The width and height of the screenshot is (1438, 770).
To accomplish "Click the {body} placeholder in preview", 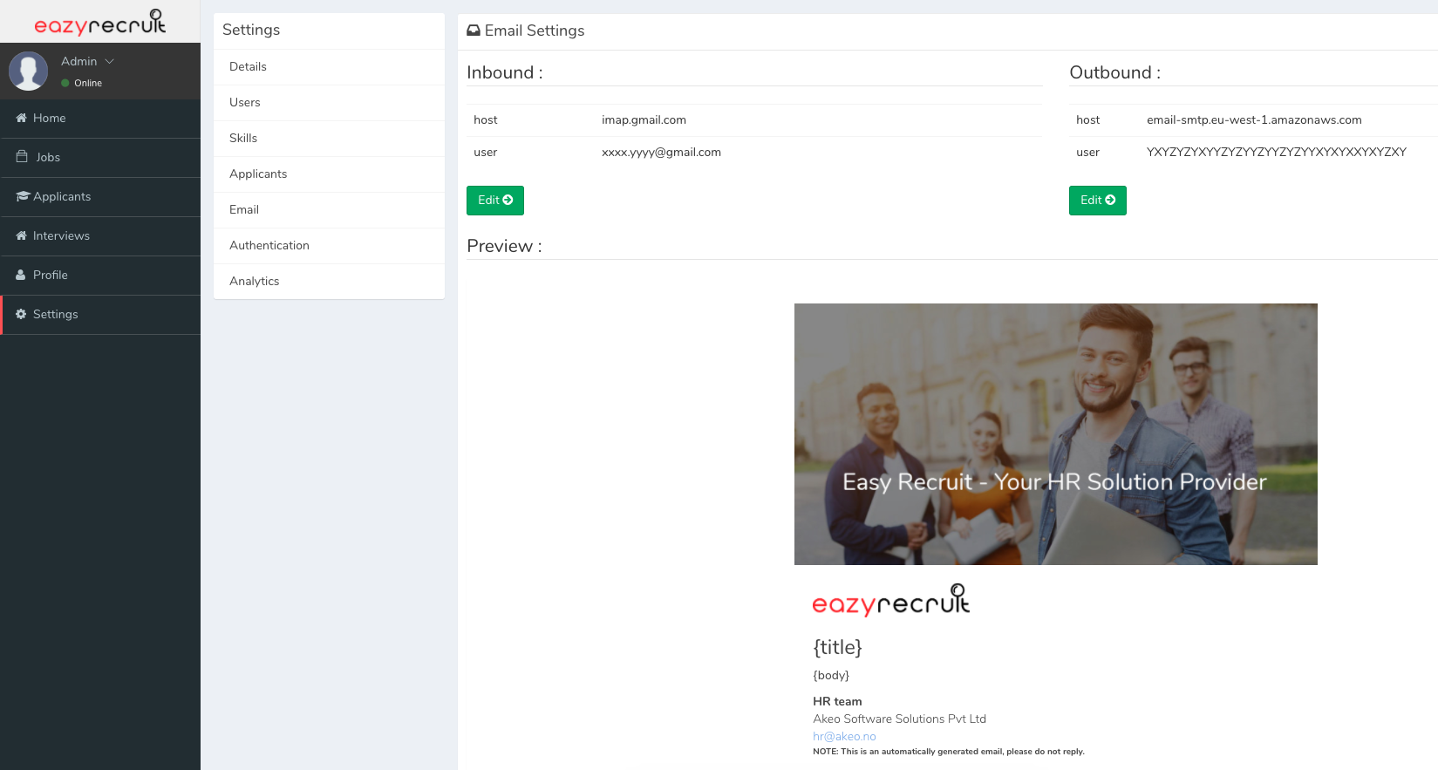I will [x=831, y=675].
